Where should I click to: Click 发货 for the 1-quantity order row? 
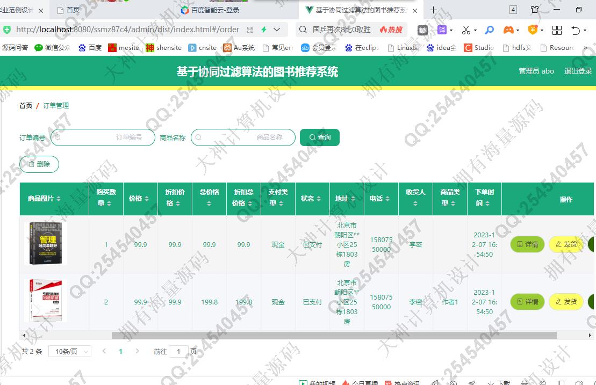[x=566, y=244]
